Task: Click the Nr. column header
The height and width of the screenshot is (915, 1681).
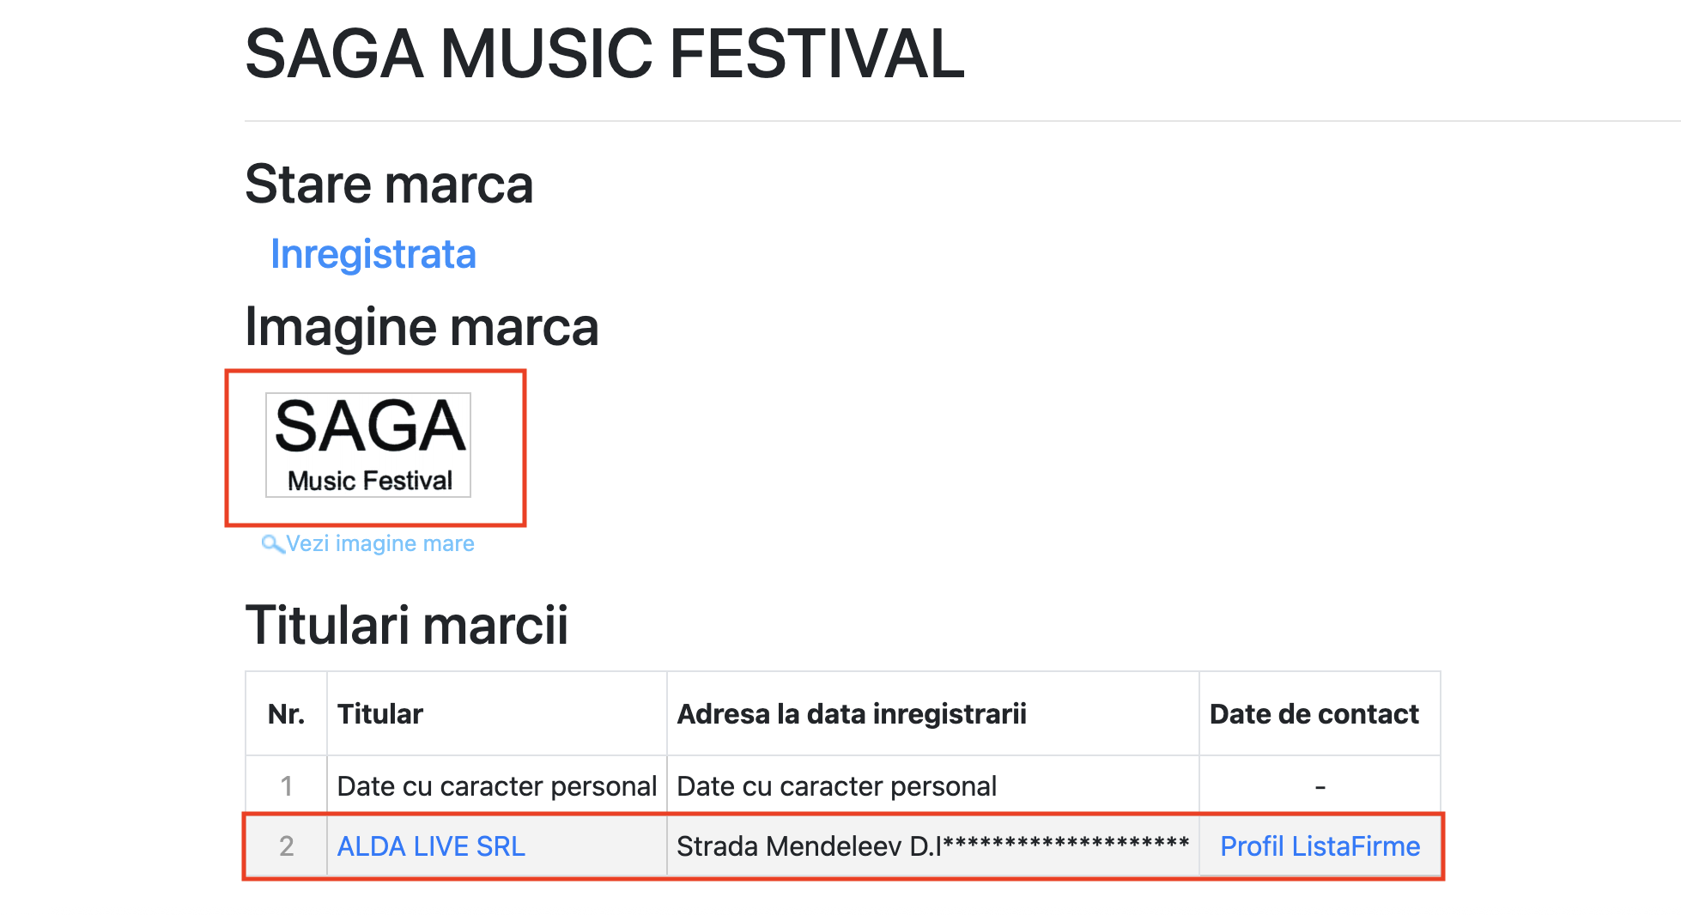Action: point(286,714)
